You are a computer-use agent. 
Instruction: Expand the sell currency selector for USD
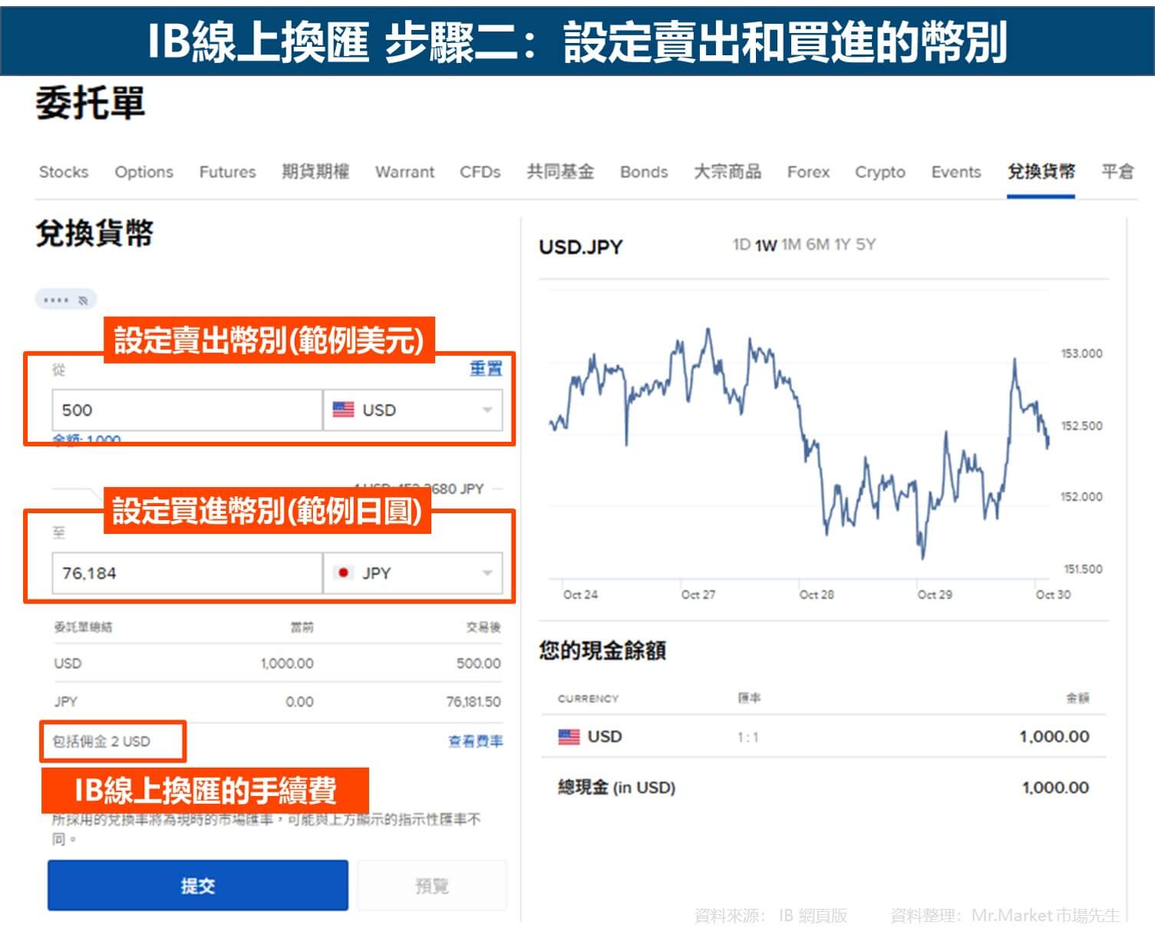[412, 410]
